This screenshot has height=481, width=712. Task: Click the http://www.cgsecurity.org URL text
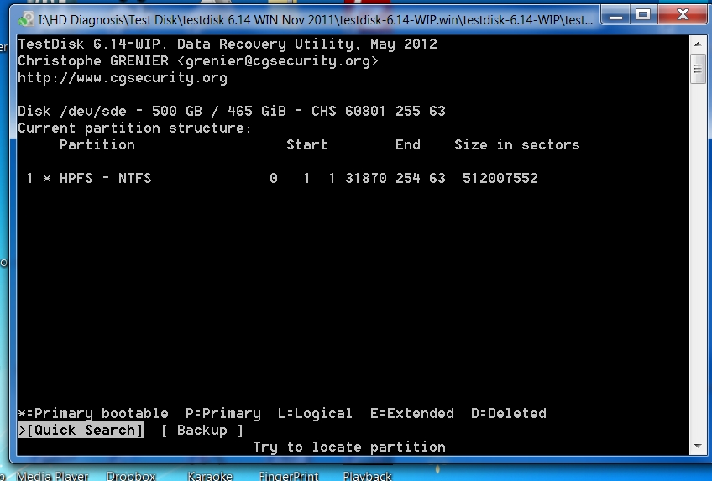[123, 78]
